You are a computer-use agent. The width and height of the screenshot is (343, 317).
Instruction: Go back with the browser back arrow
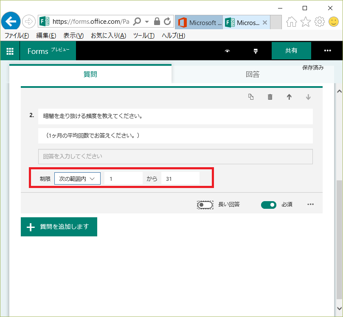click(x=11, y=21)
